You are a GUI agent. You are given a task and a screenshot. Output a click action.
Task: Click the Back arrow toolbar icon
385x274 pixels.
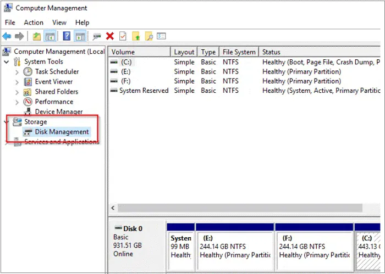tap(7, 37)
